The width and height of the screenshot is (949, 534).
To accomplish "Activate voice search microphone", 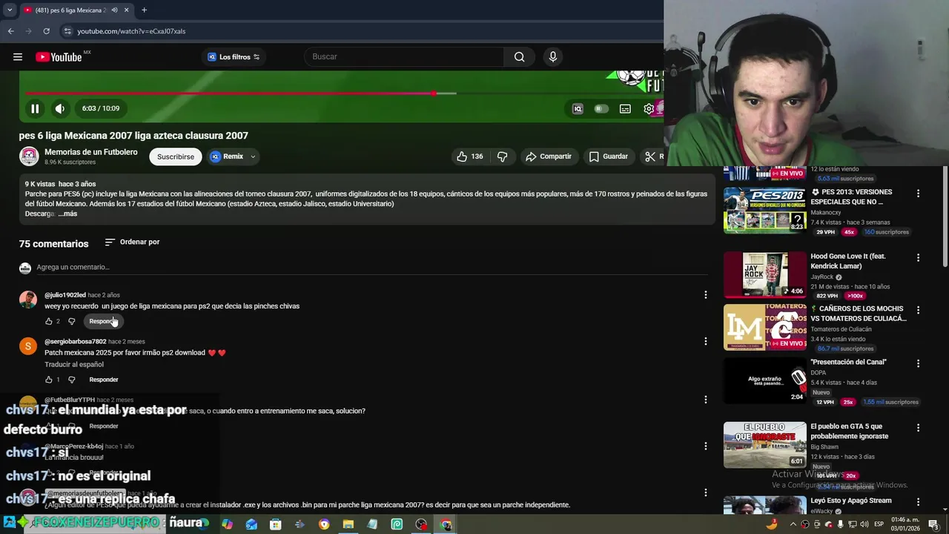I will (x=552, y=57).
